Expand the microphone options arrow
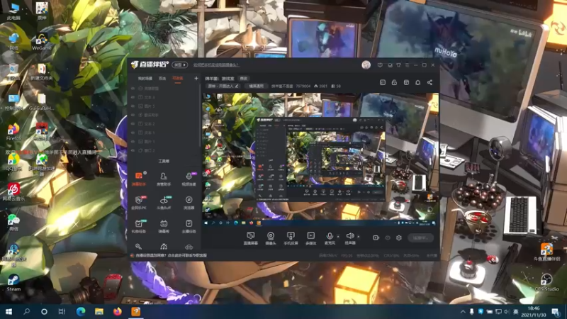 [338, 237]
